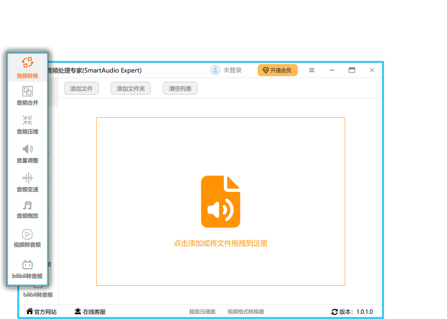Image resolution: width=447 pixels, height=319 pixels.
Task: Select the 音频转换 audio convert icon
Action: click(27, 63)
